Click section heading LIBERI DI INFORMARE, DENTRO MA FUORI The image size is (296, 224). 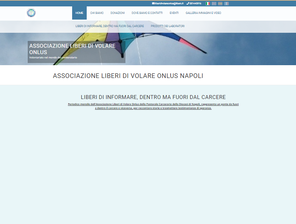coord(153,97)
